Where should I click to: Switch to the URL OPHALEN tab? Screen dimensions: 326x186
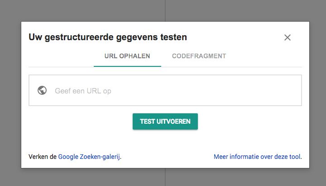coord(127,56)
